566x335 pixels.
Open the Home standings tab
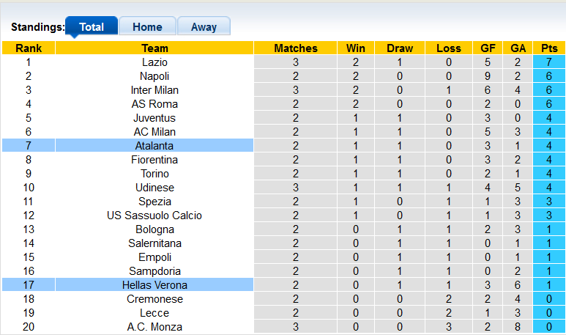coord(147,27)
